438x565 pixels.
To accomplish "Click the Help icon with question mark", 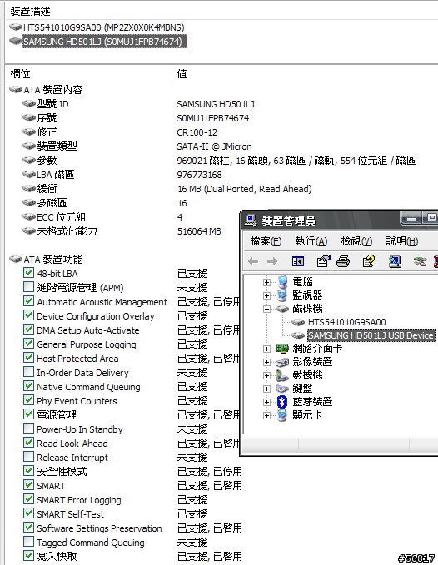I will tap(368, 261).
